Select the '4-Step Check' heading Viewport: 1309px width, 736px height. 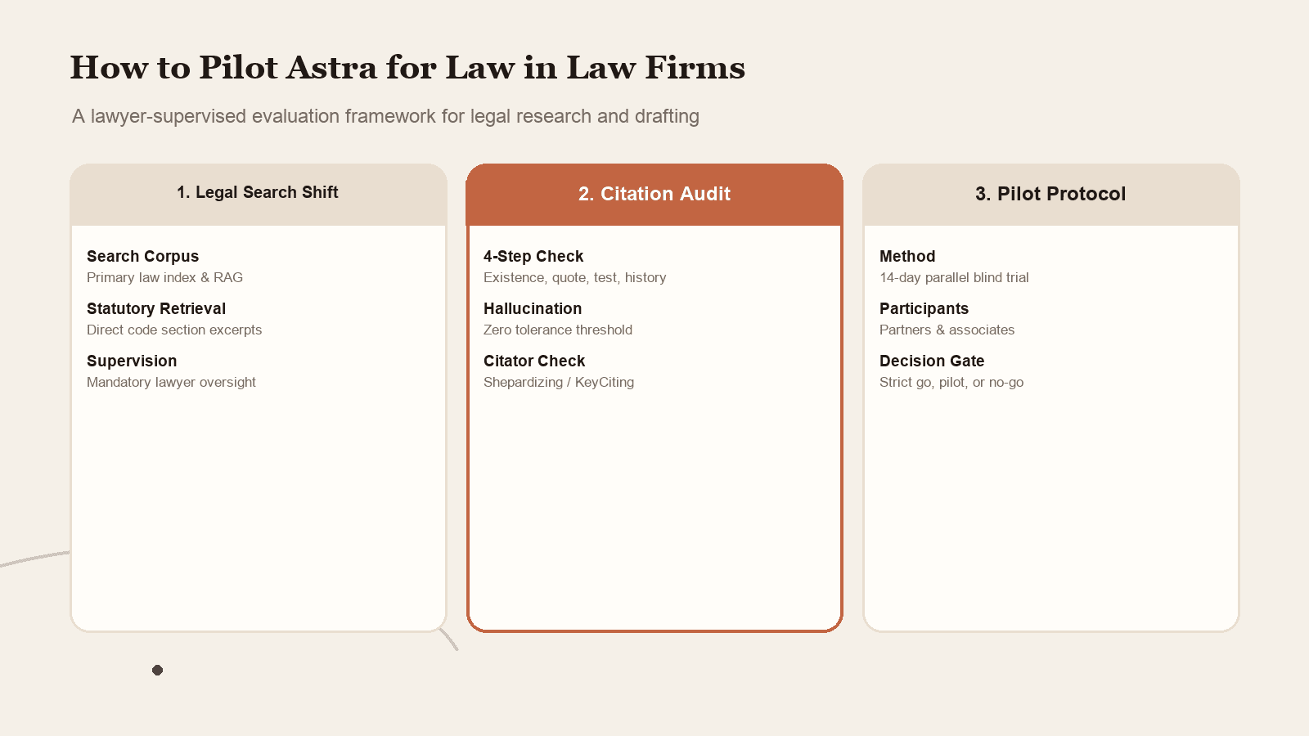tap(533, 256)
